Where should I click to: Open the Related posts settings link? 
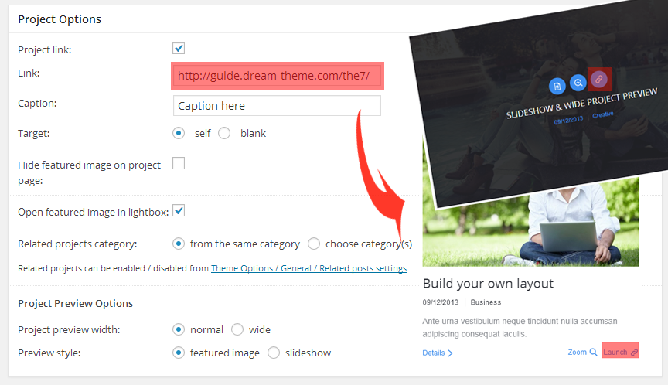pyautogui.click(x=308, y=268)
